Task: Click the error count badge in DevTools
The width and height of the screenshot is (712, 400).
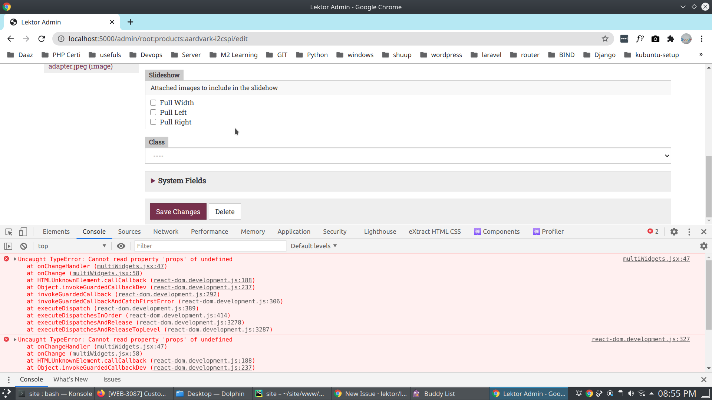Action: click(653, 231)
